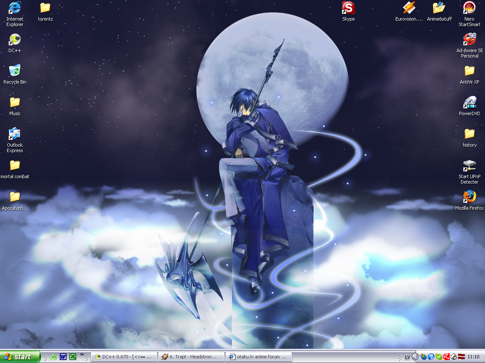Launch Word from quick launch
Viewport: 485px width, 363px height.
(x=63, y=357)
